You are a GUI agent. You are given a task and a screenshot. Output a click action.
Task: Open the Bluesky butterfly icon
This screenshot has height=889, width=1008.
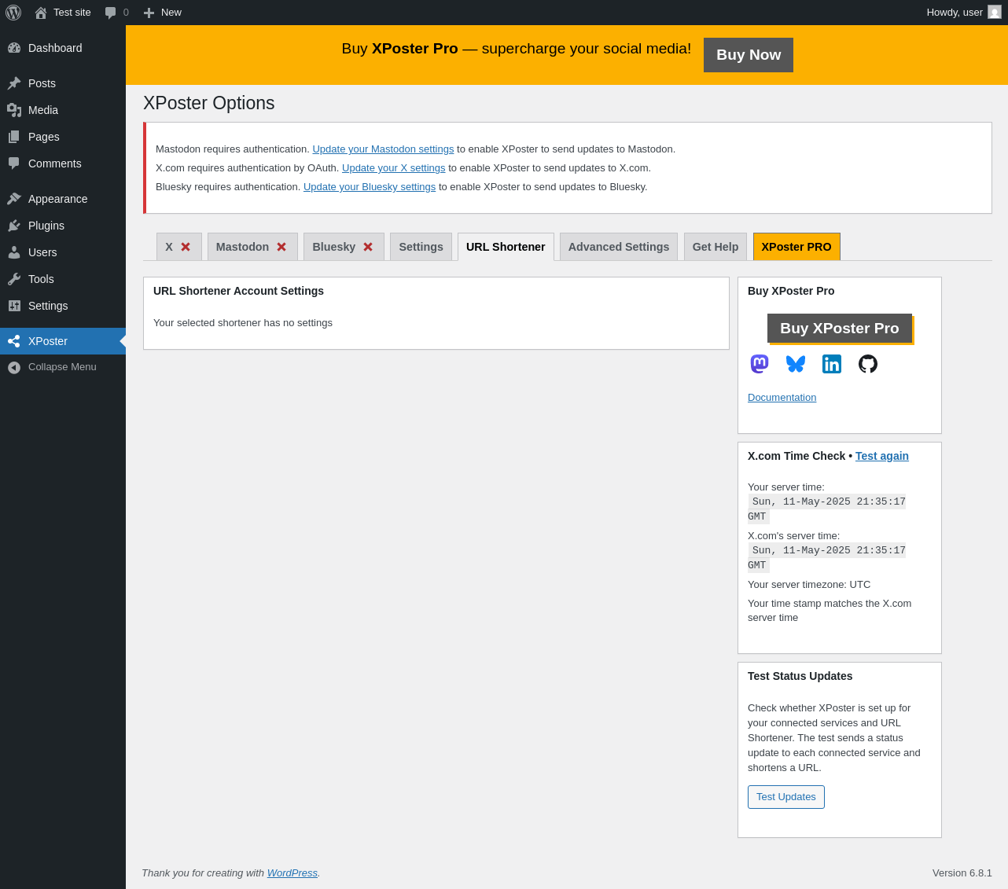(x=796, y=364)
